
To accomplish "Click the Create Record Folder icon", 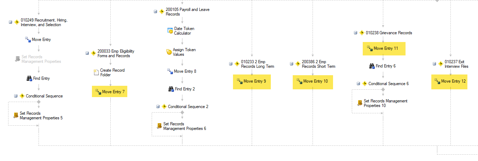I will click(96, 72).
